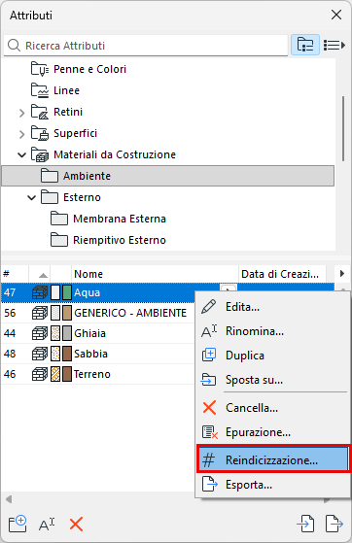Viewport: 352px width, 543px height.
Task: Choose Sposta su... from the context menu
Action: [272, 380]
